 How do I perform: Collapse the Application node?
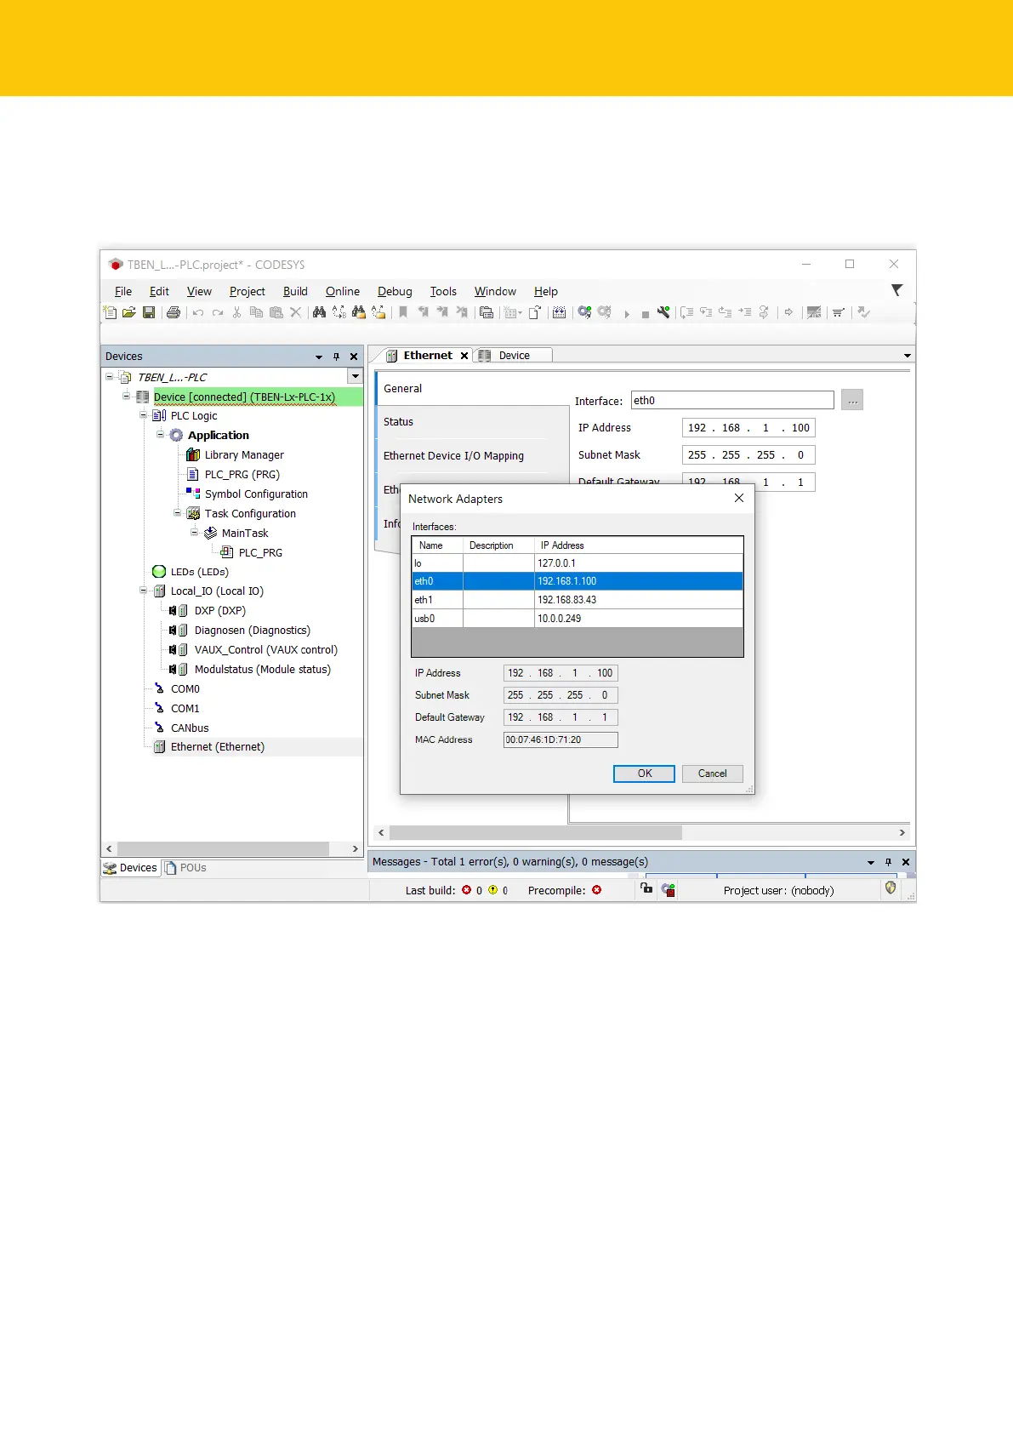(x=160, y=435)
